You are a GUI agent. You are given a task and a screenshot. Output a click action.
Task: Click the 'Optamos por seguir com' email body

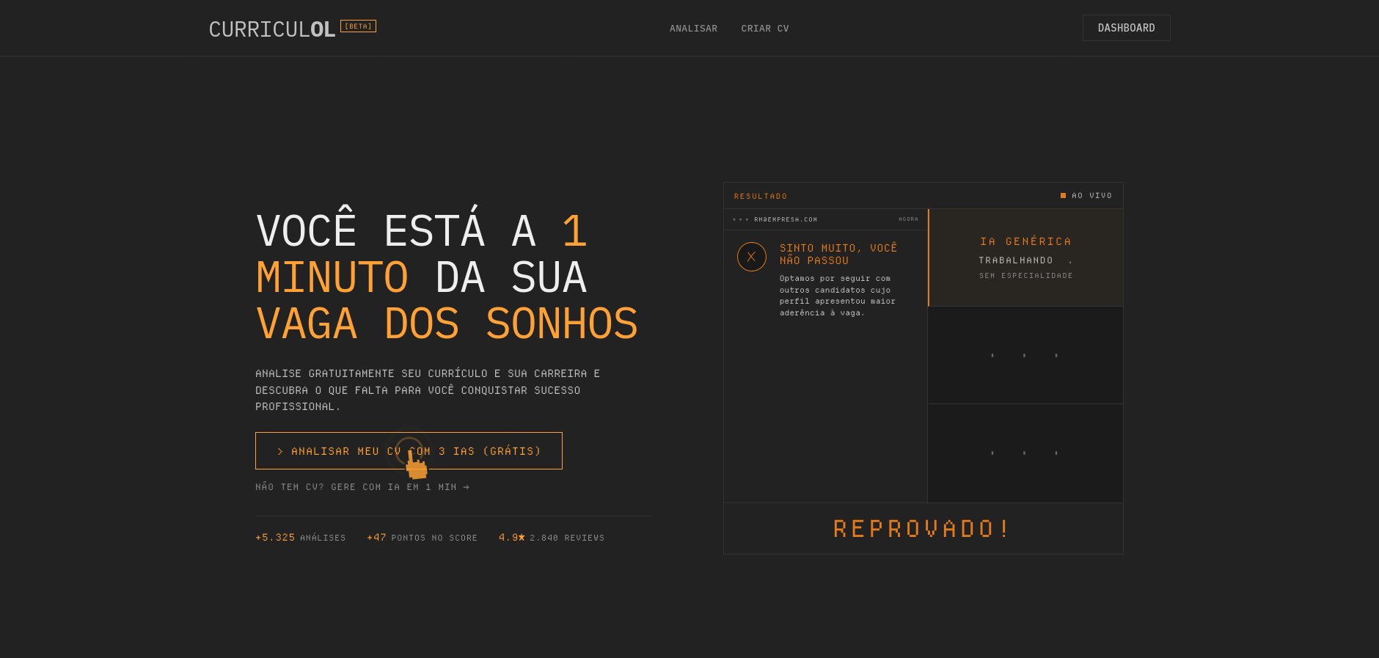click(838, 296)
